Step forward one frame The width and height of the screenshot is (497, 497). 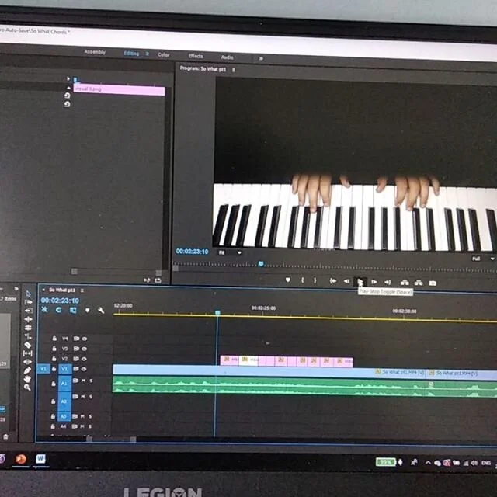(x=374, y=282)
